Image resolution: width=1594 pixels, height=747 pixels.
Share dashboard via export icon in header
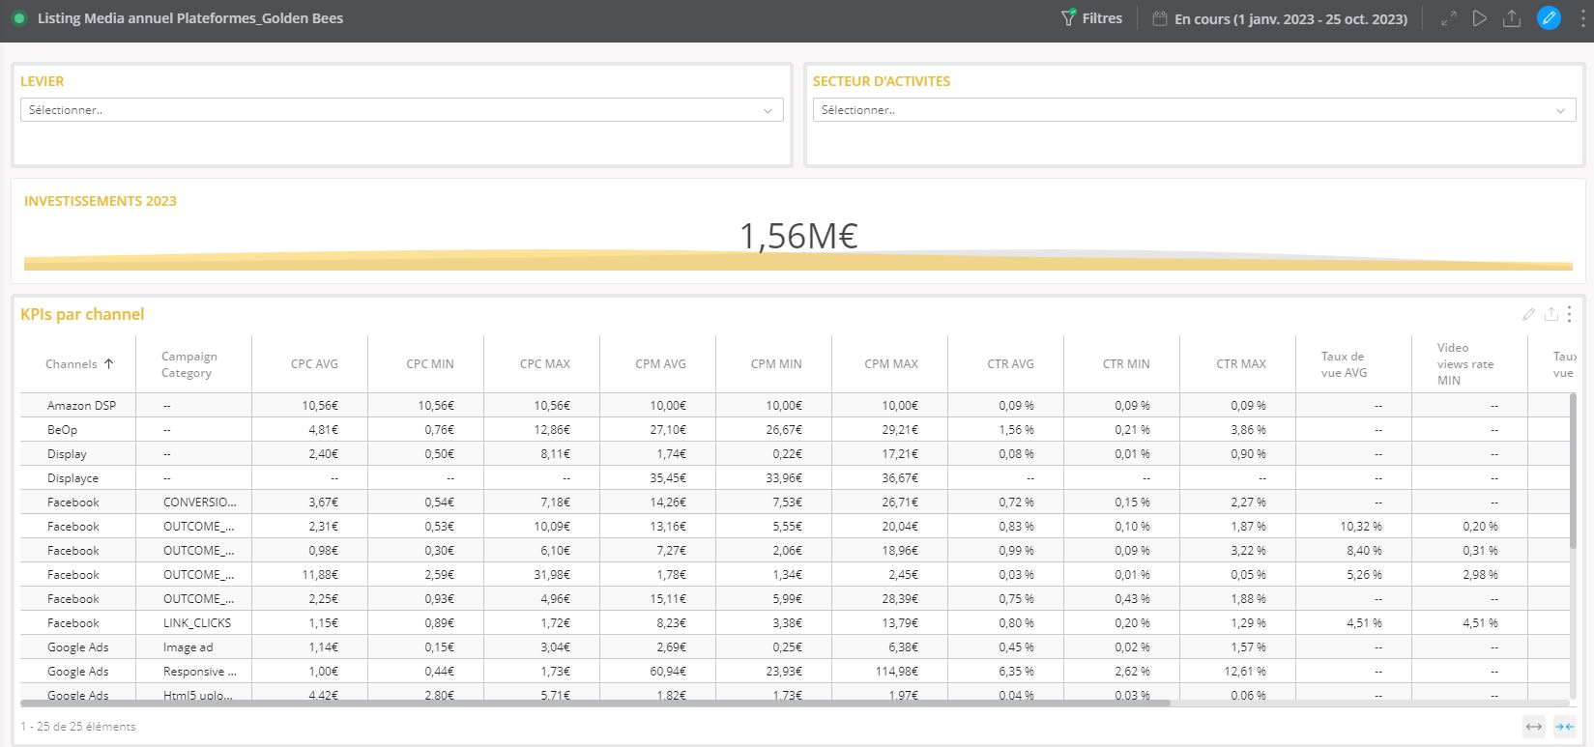point(1512,18)
